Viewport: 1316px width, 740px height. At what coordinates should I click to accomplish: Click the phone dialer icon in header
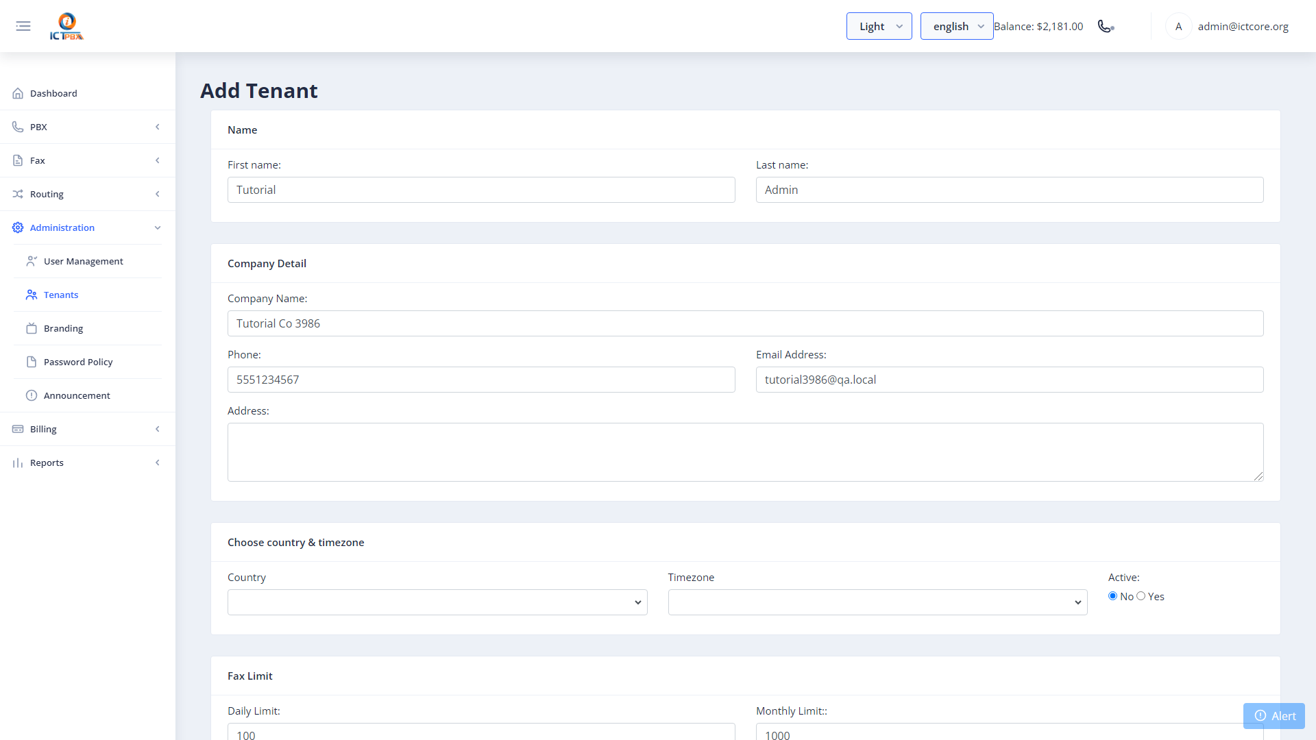(x=1106, y=26)
